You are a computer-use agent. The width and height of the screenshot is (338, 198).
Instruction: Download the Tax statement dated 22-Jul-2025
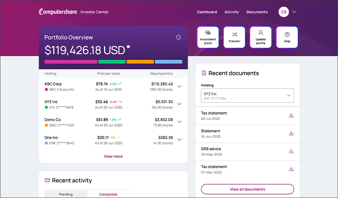291,115
